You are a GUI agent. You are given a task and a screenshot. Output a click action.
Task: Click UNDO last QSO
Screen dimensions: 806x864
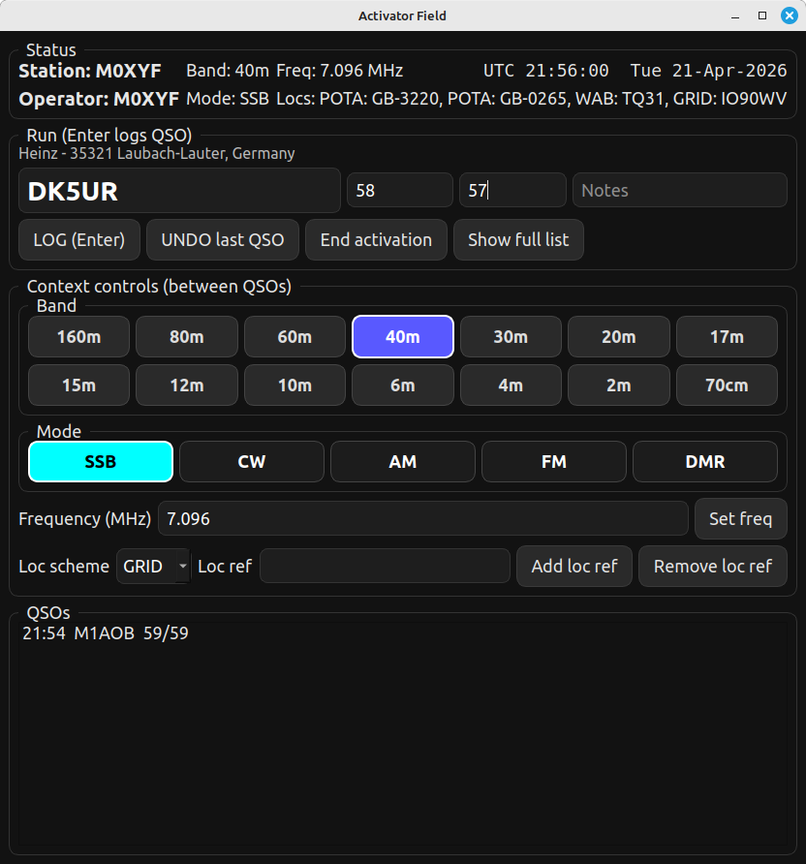(223, 240)
